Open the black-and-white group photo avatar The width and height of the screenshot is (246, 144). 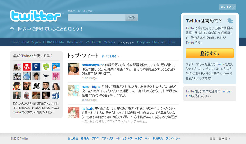tap(17, 76)
